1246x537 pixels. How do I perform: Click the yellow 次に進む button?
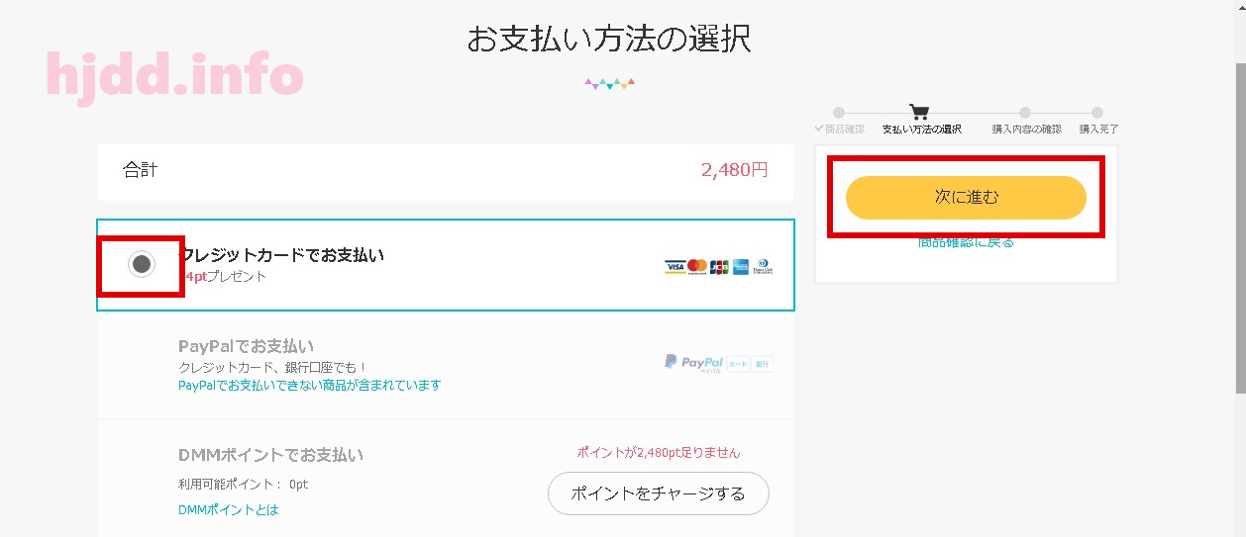(966, 198)
